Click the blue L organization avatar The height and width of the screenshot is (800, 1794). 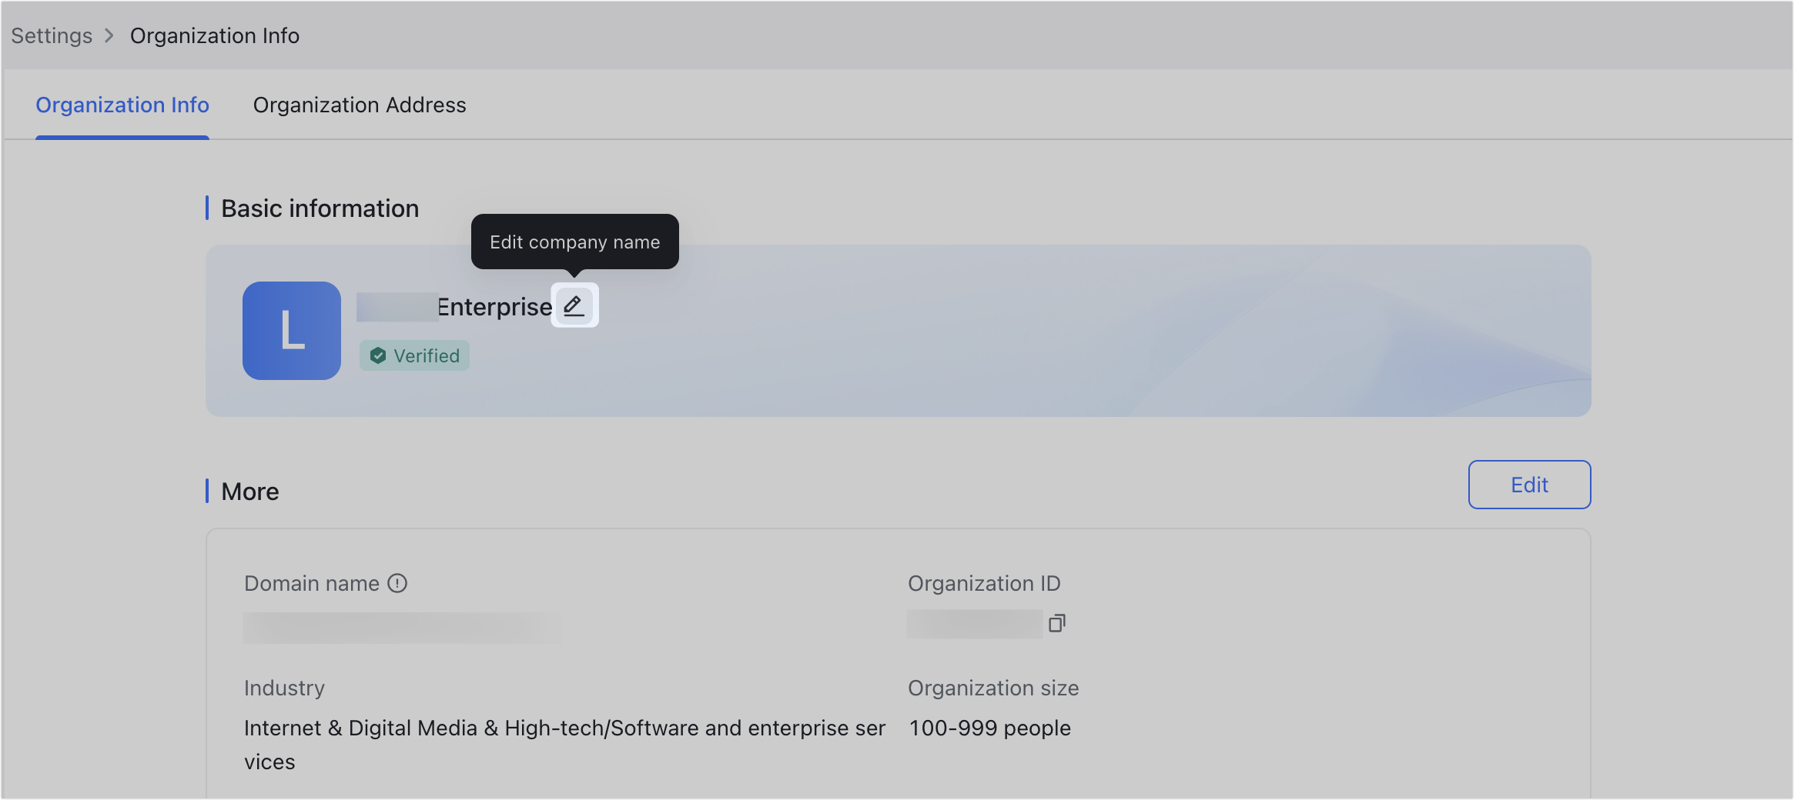click(292, 331)
